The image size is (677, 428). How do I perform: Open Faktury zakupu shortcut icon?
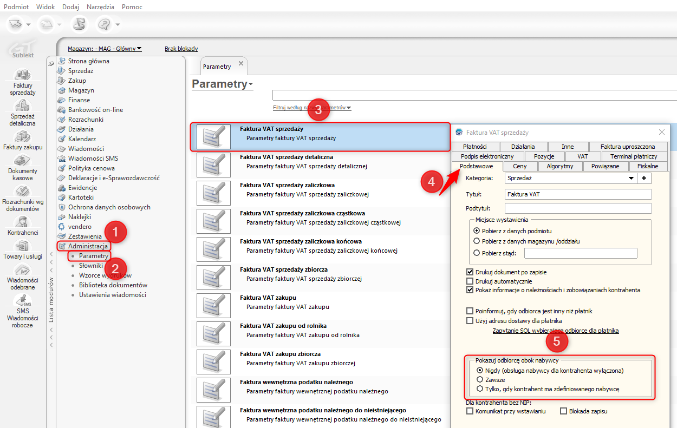coord(22,136)
